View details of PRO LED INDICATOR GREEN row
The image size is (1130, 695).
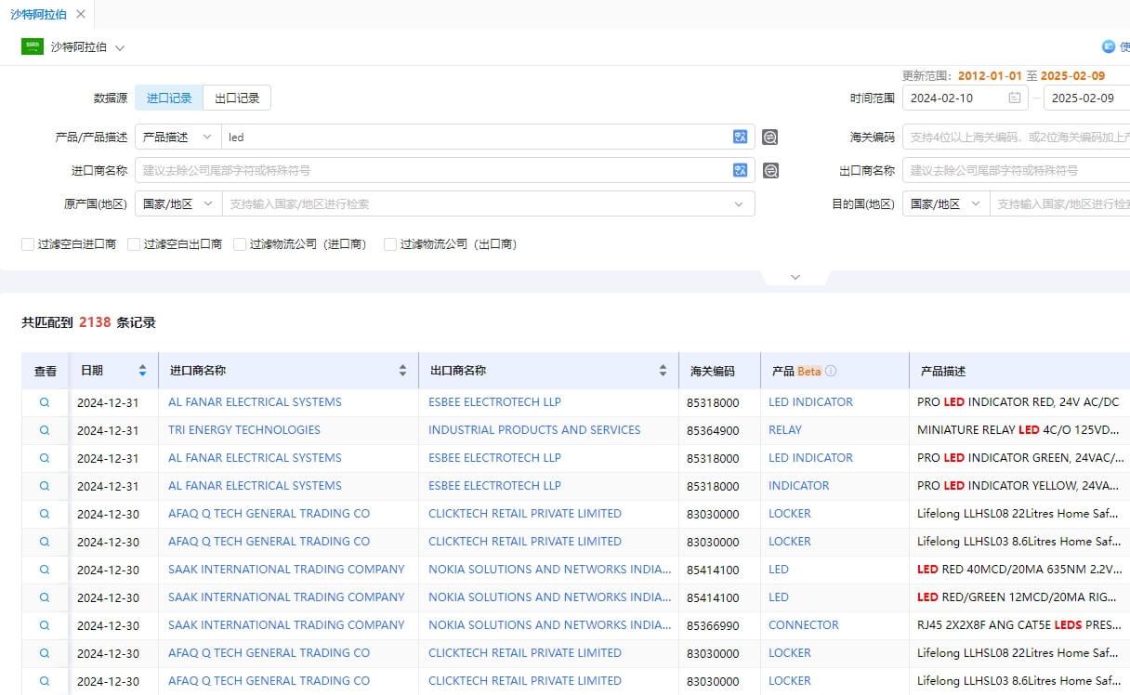(44, 458)
